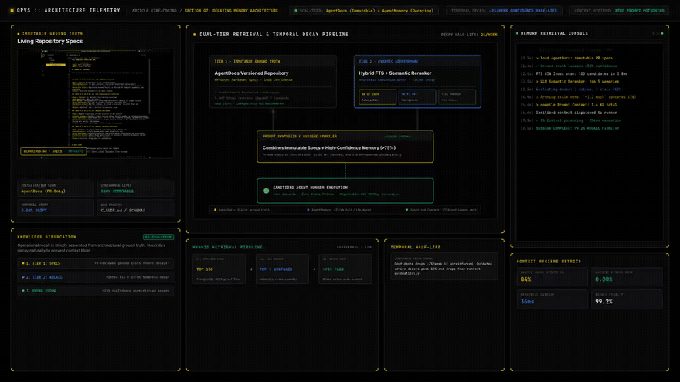Click the green tag in Knowledge Bifurcation header

(x=158, y=237)
